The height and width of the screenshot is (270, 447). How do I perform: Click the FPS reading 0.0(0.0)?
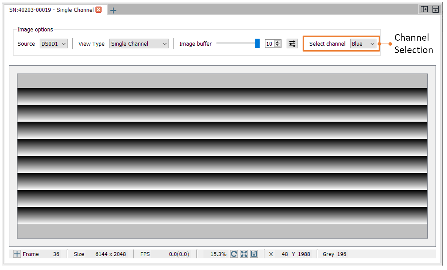179,254
